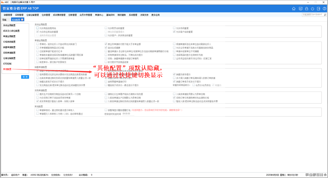Select 系统全局配置 in the left list
This screenshot has height=178, width=328.
tap(9, 25)
